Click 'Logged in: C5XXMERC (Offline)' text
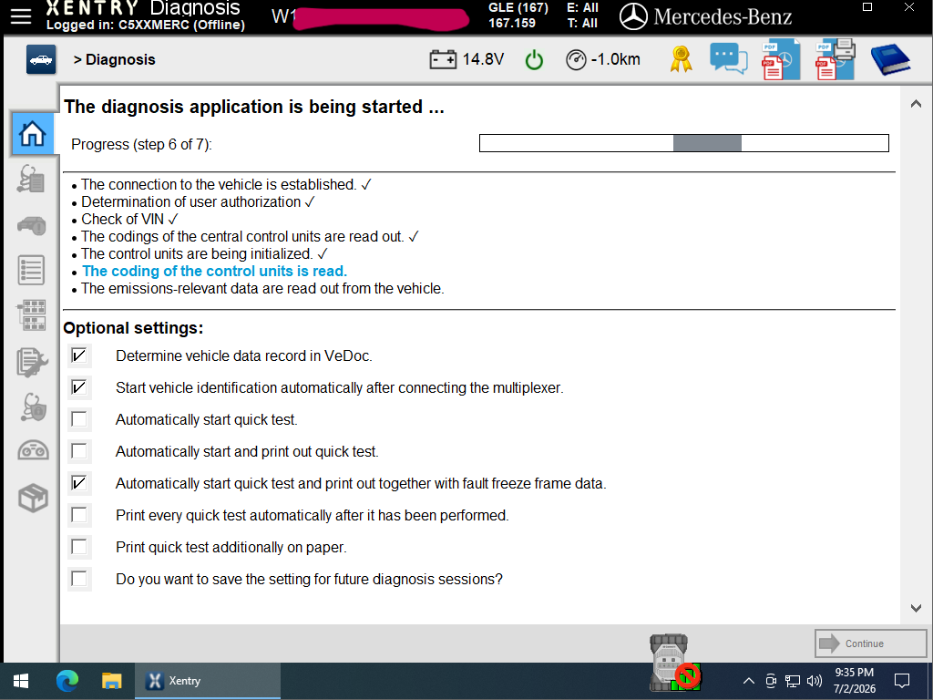The image size is (933, 700). pos(146,25)
